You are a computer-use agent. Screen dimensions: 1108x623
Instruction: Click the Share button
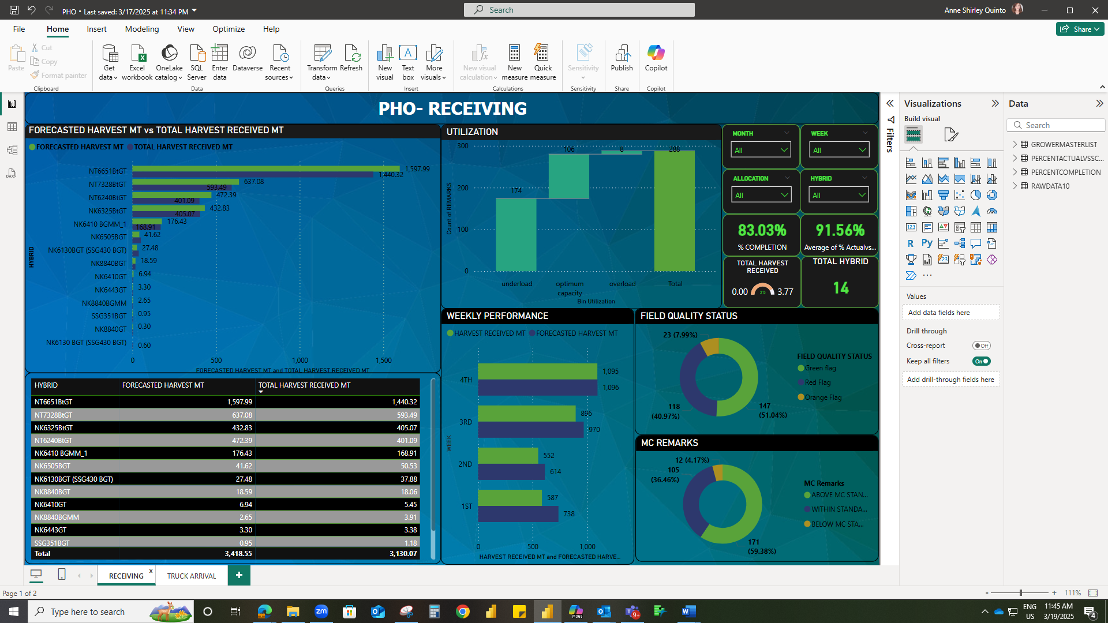(x=1080, y=29)
